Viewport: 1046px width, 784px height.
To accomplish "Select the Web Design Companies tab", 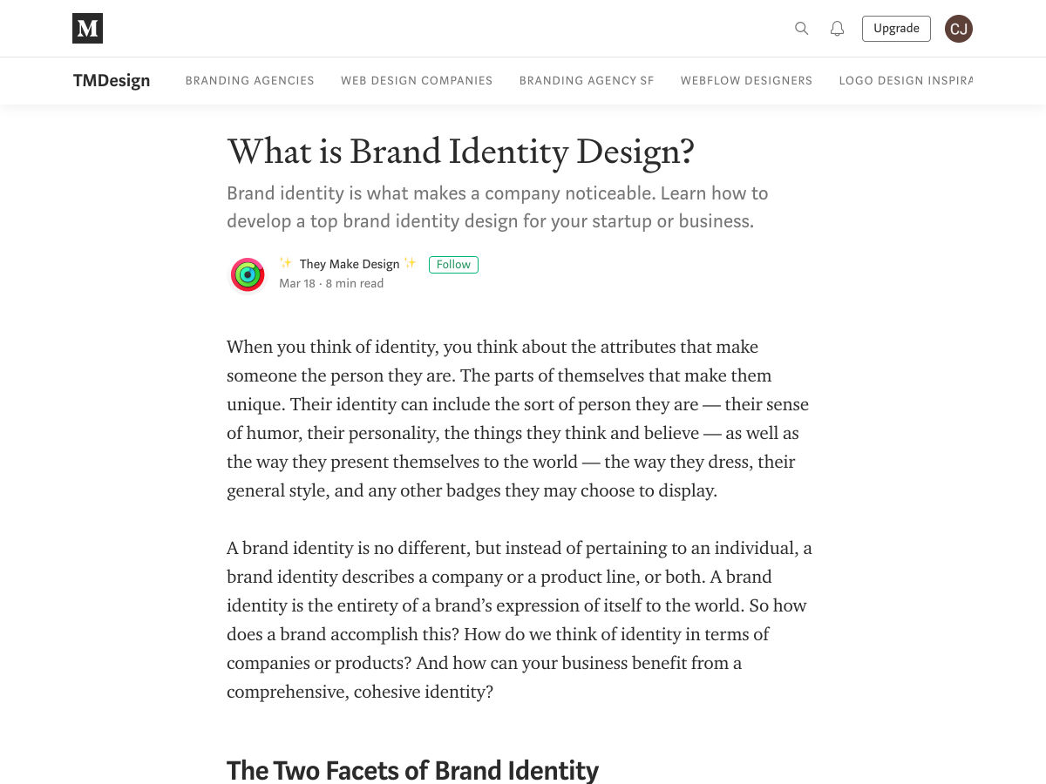I will [417, 81].
